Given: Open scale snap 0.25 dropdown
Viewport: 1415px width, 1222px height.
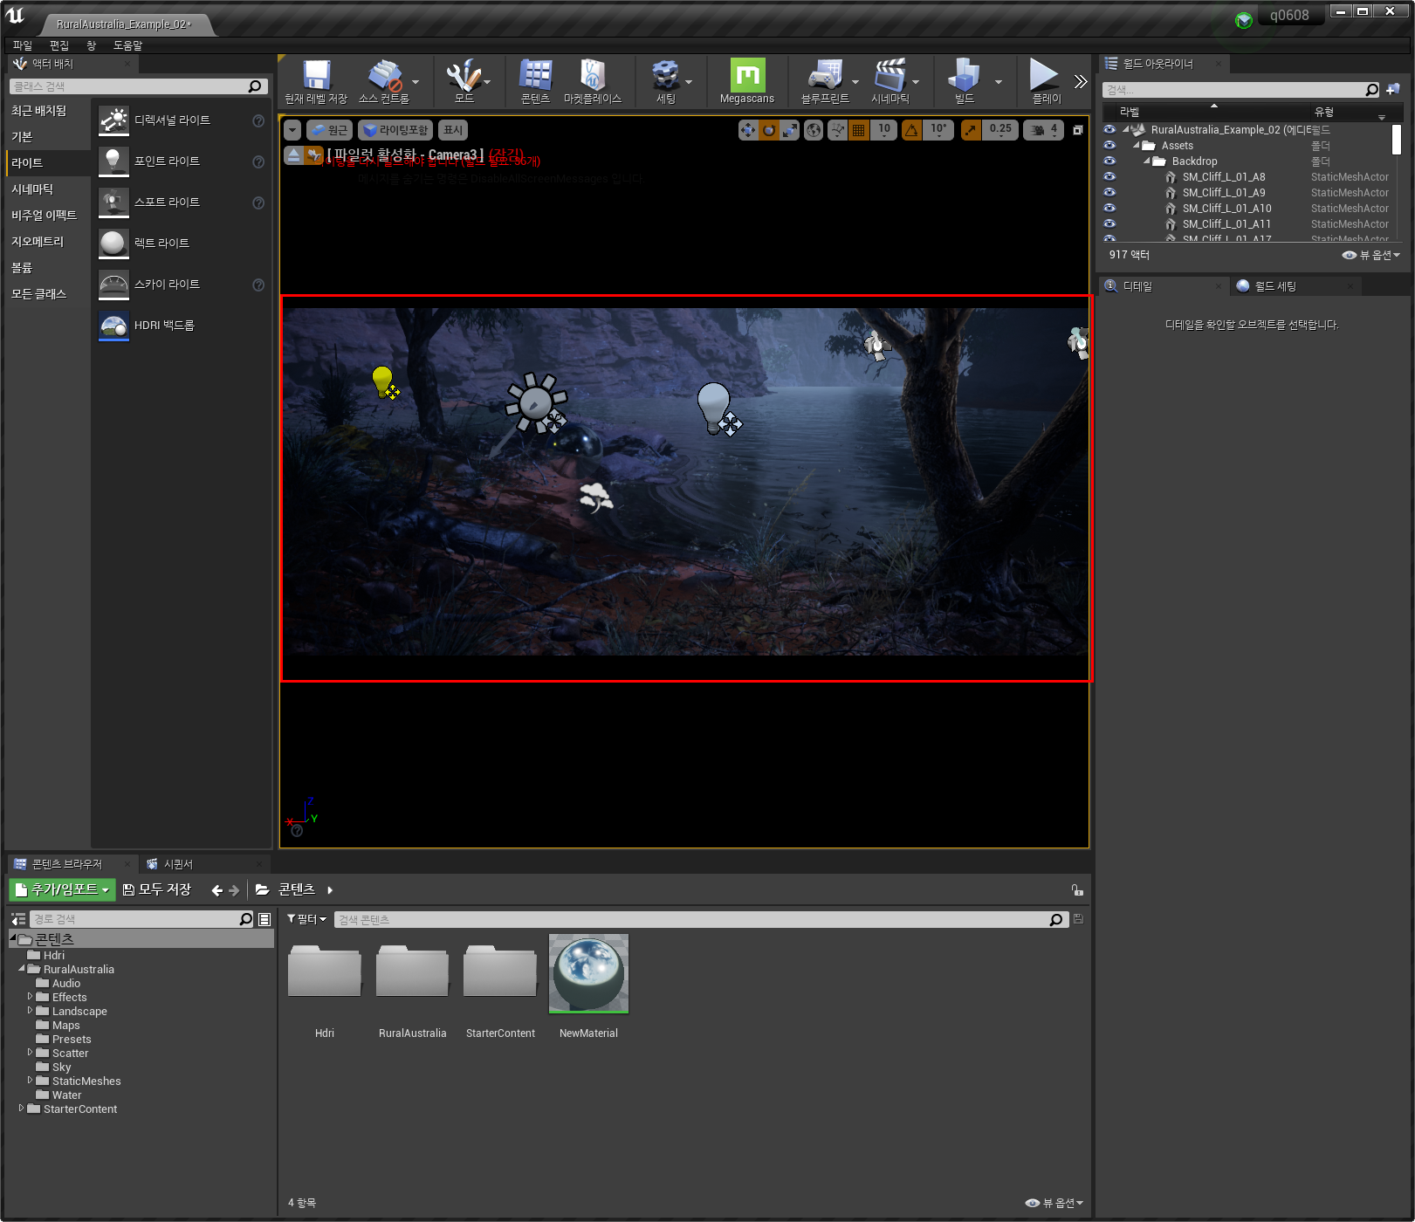Looking at the screenshot, I should click(x=1000, y=130).
